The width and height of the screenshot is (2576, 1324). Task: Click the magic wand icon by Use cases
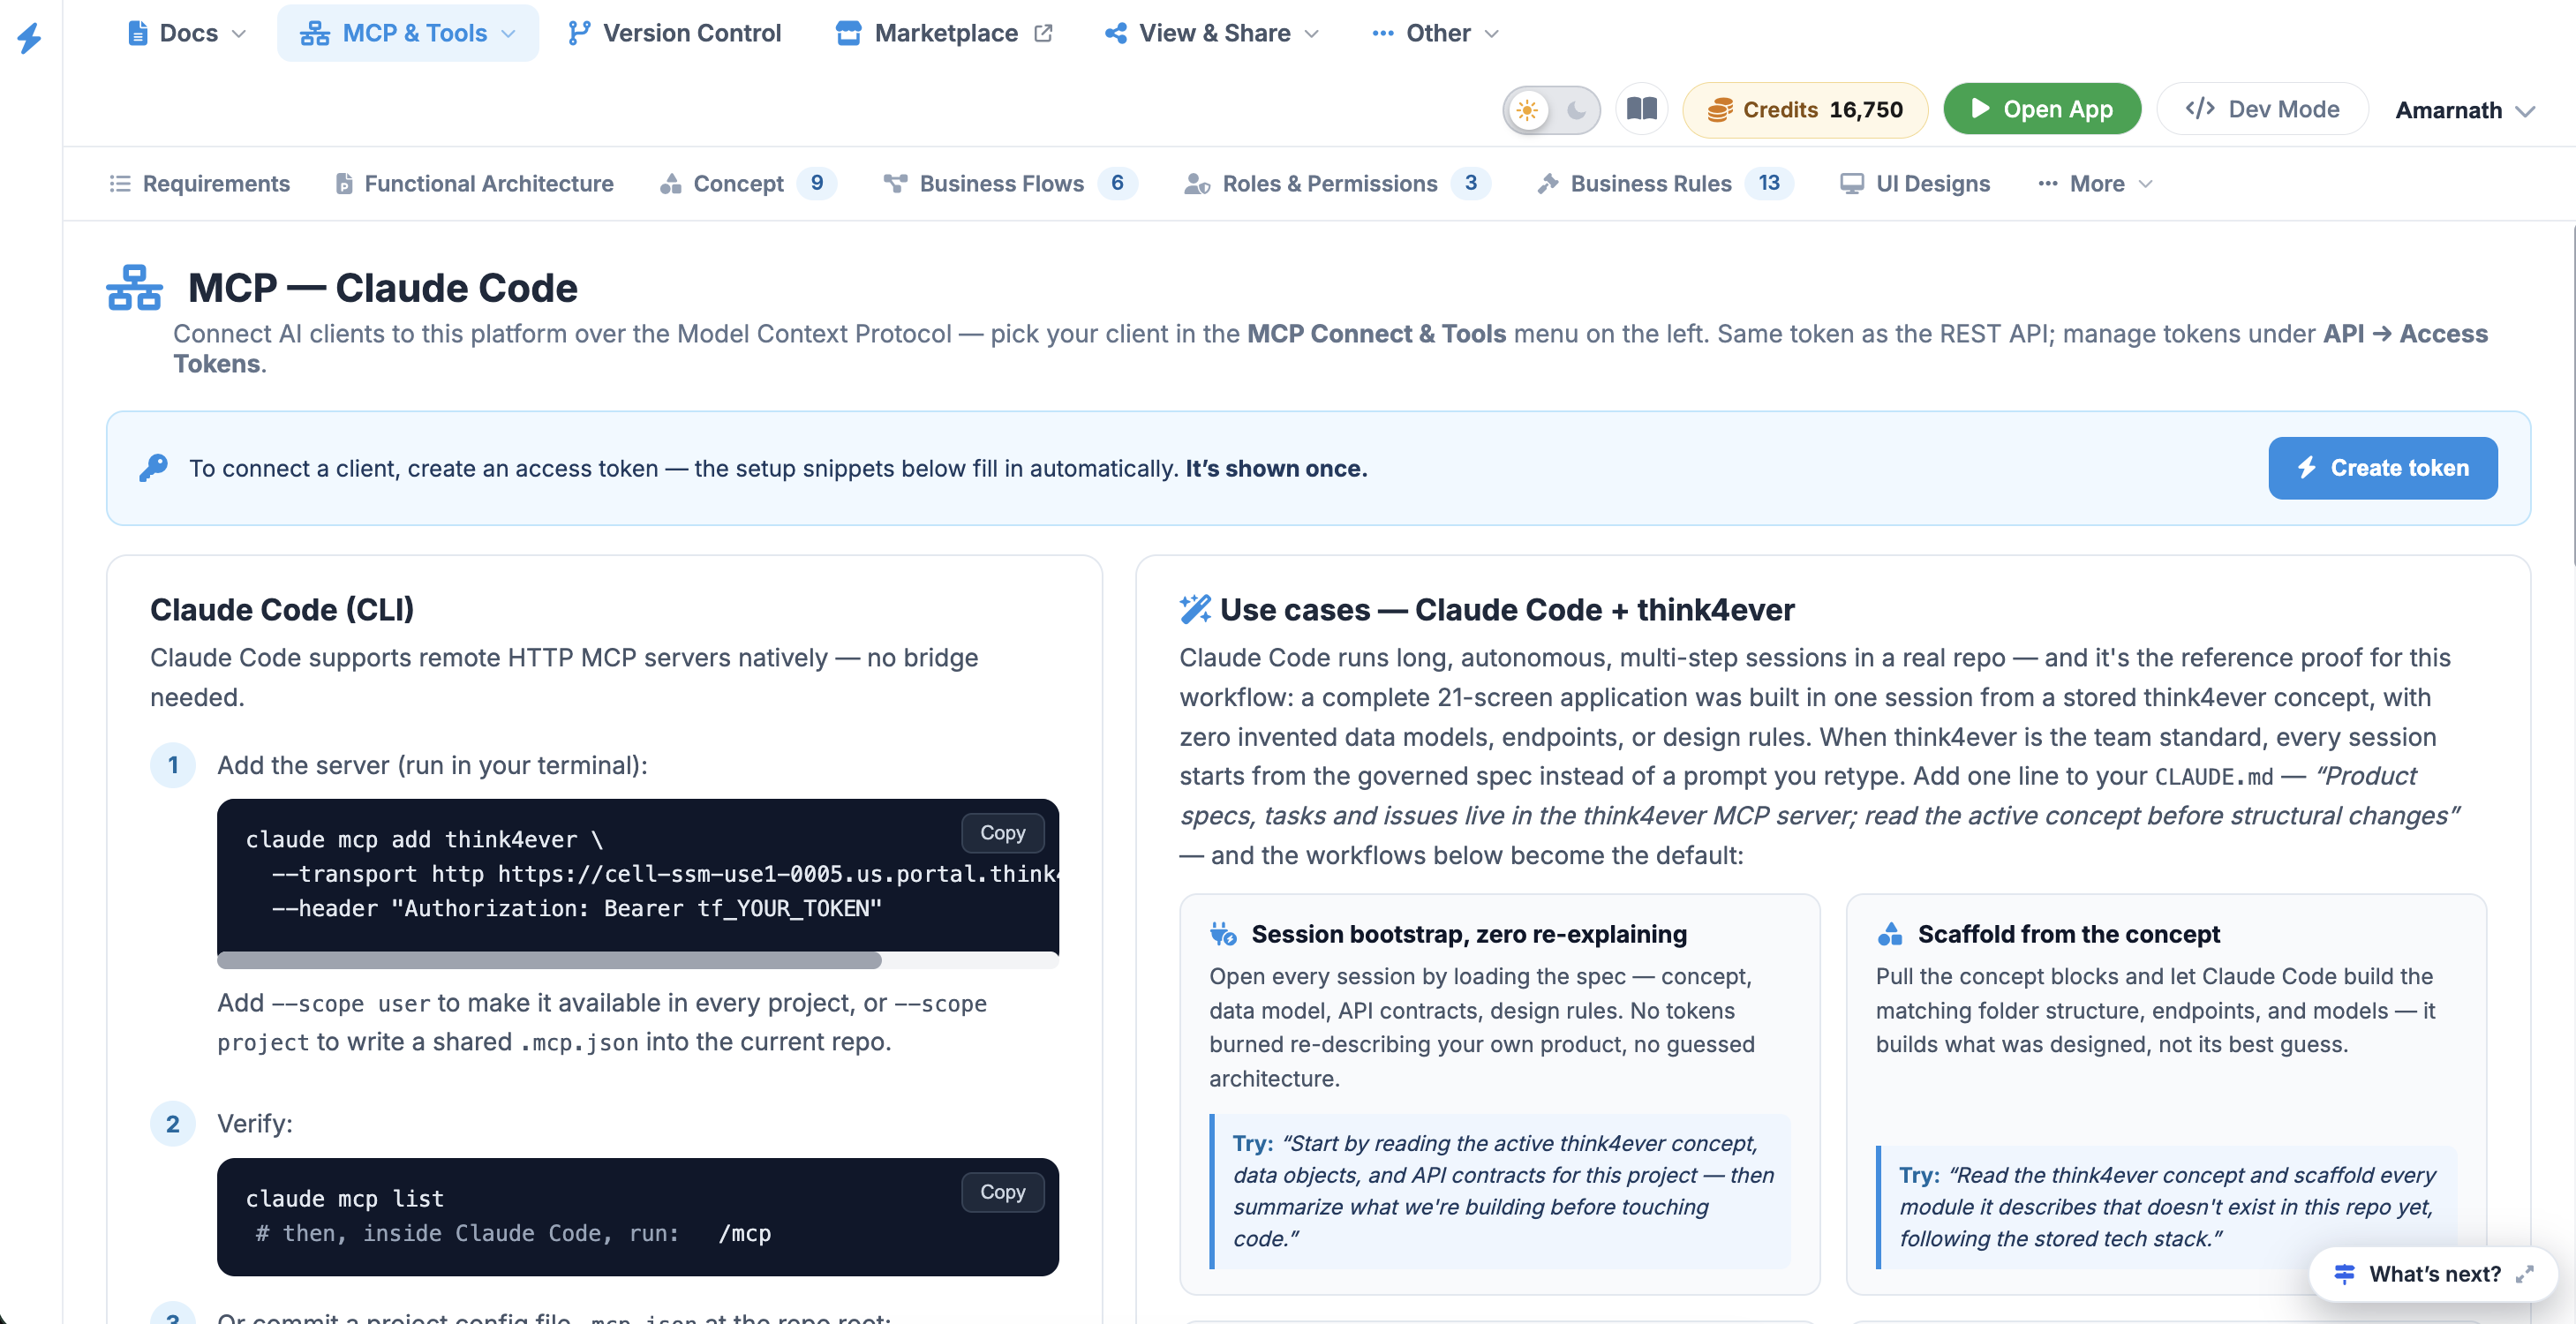pyautogui.click(x=1194, y=609)
